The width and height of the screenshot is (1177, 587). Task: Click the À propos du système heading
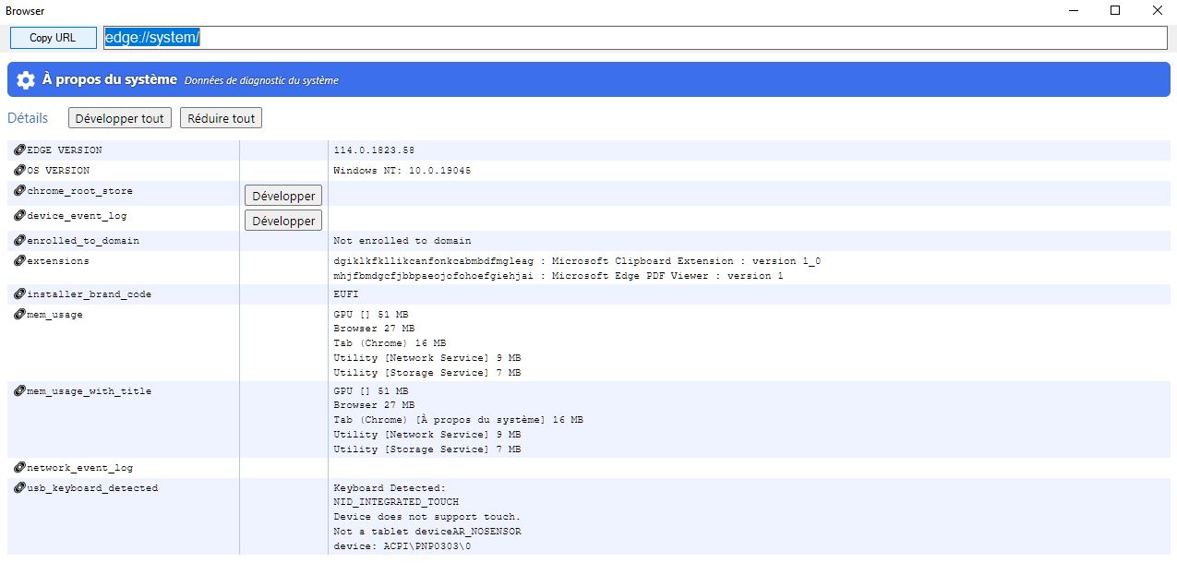(x=109, y=80)
